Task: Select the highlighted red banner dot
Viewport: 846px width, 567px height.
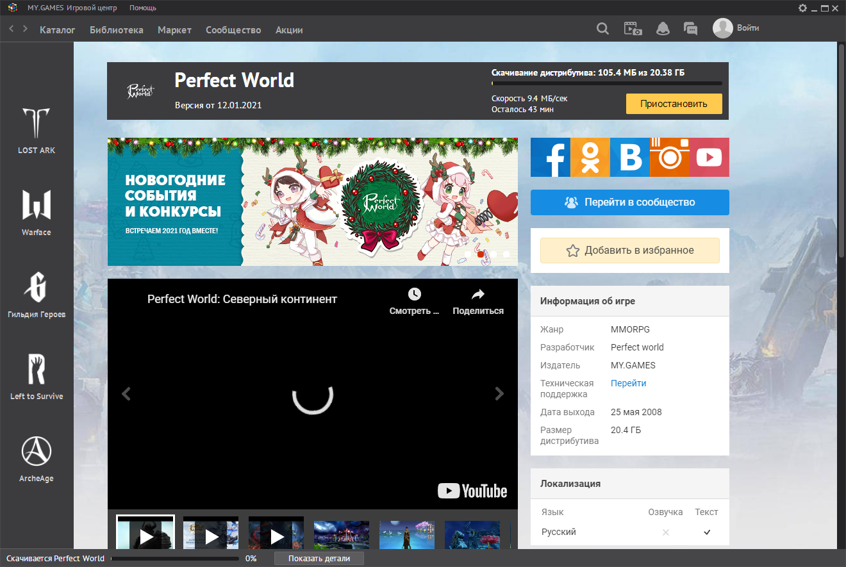Action: [481, 254]
